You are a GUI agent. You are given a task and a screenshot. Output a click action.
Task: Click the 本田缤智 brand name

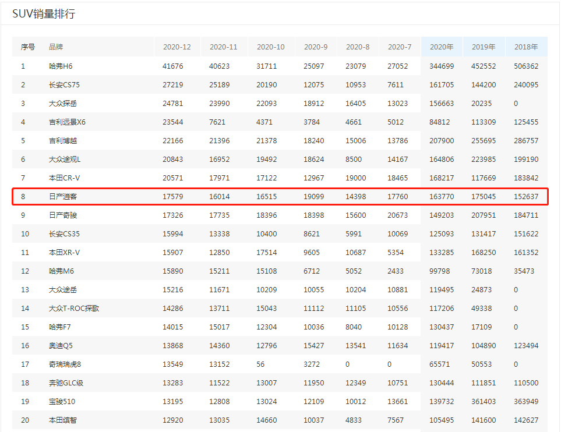pos(63,420)
